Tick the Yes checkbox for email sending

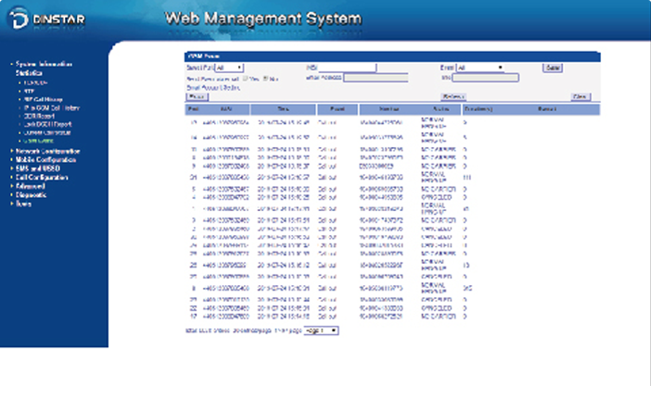pos(245,79)
